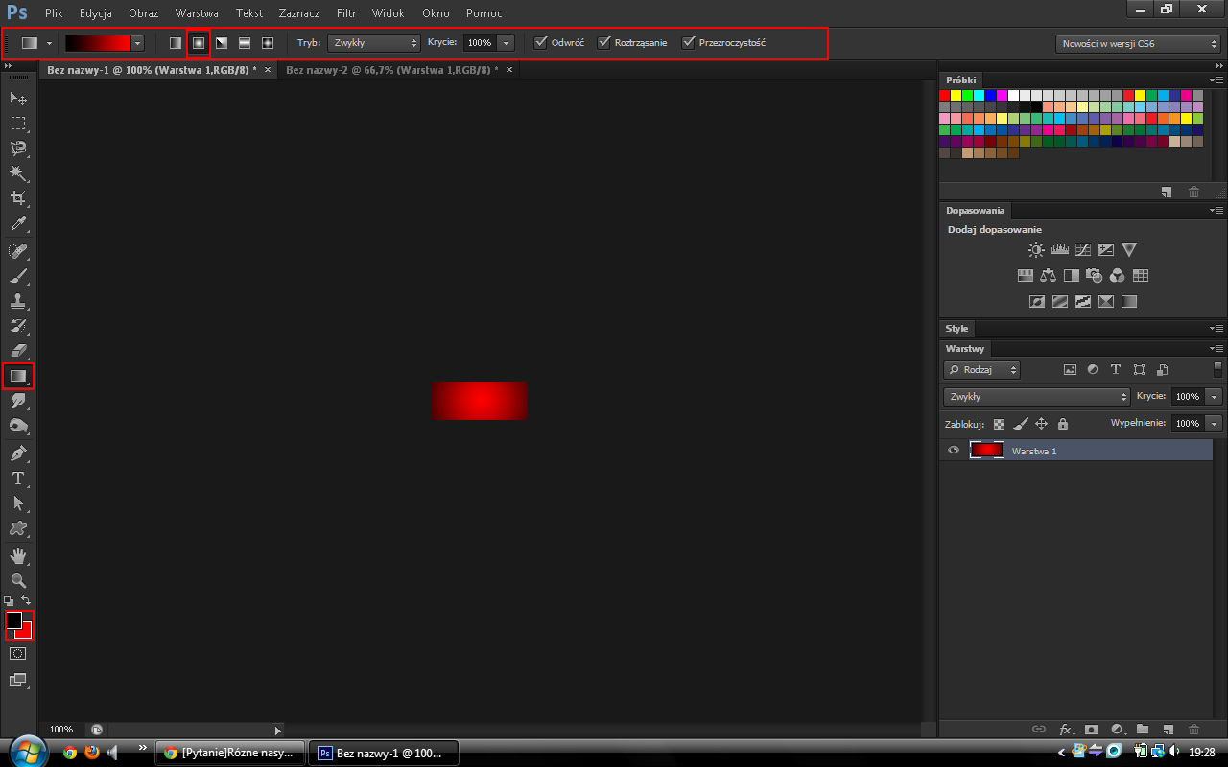This screenshot has height=767, width=1228.
Task: Pick the Lasso tool
Action: (18, 148)
